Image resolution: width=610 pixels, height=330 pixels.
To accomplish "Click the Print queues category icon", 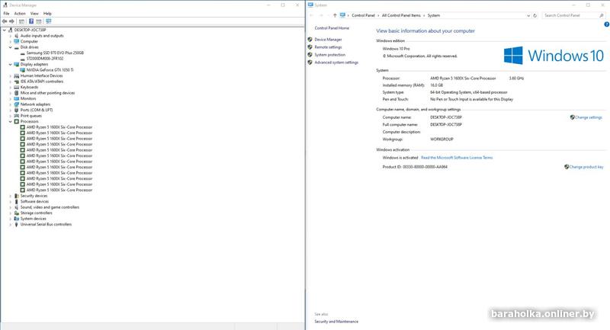I will (16, 116).
